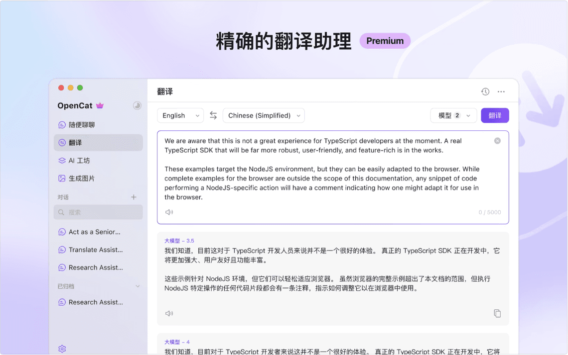Swap source and target languages
Image resolution: width=568 pixels, height=355 pixels.
pos(213,115)
